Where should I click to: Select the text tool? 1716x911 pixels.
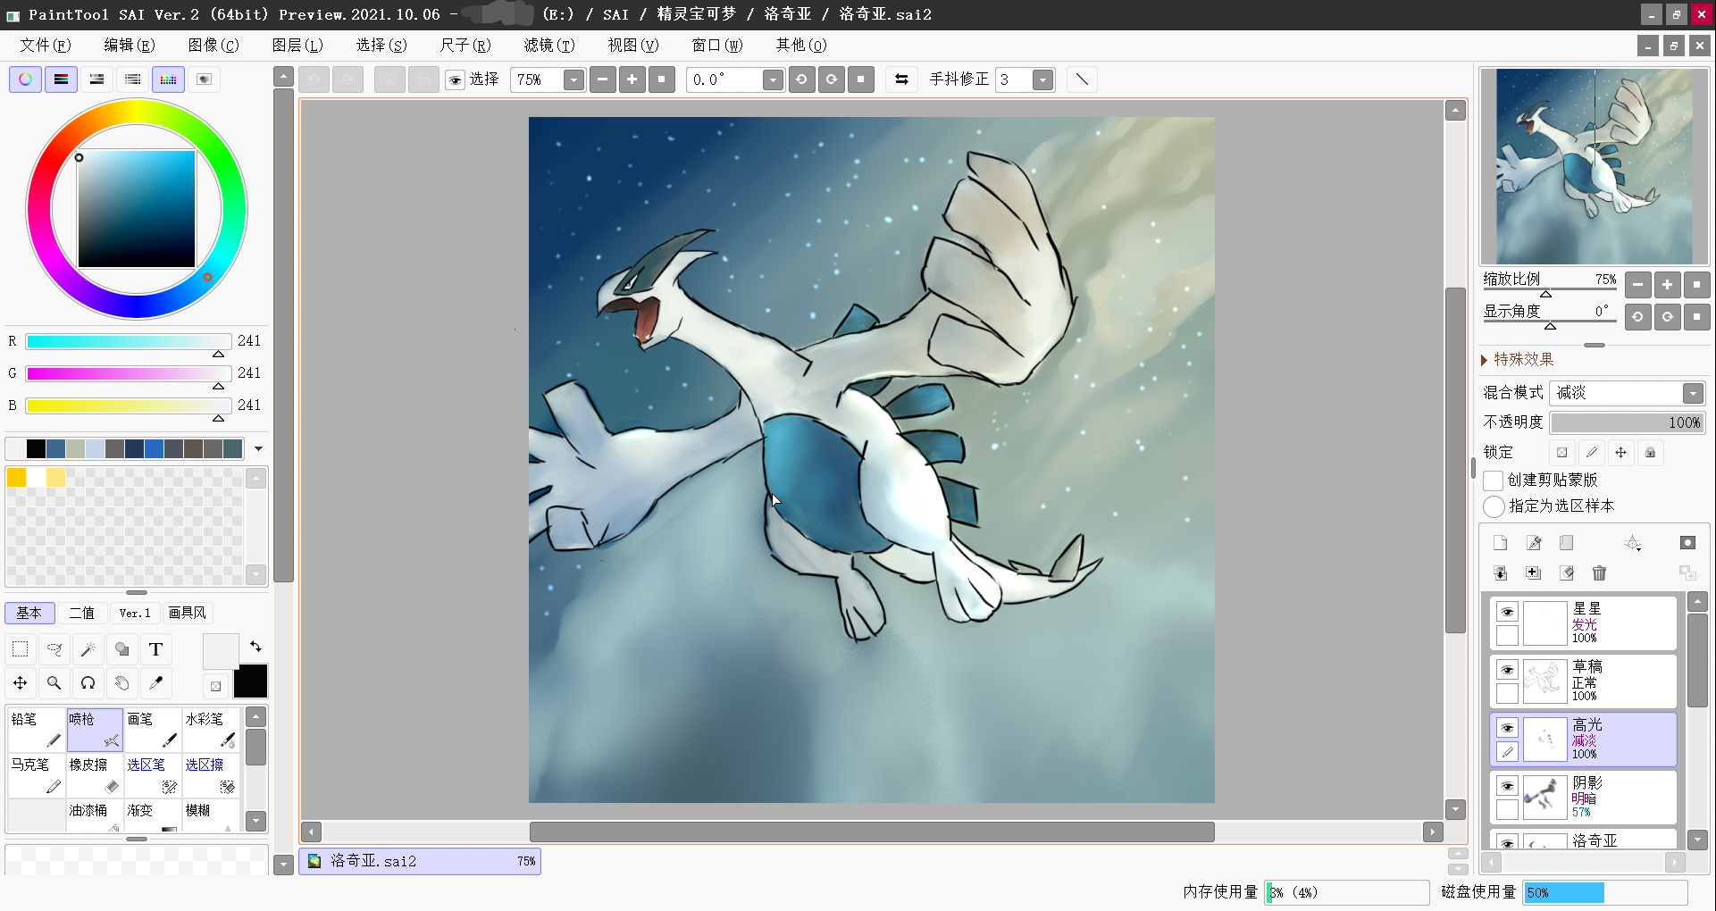(x=155, y=649)
